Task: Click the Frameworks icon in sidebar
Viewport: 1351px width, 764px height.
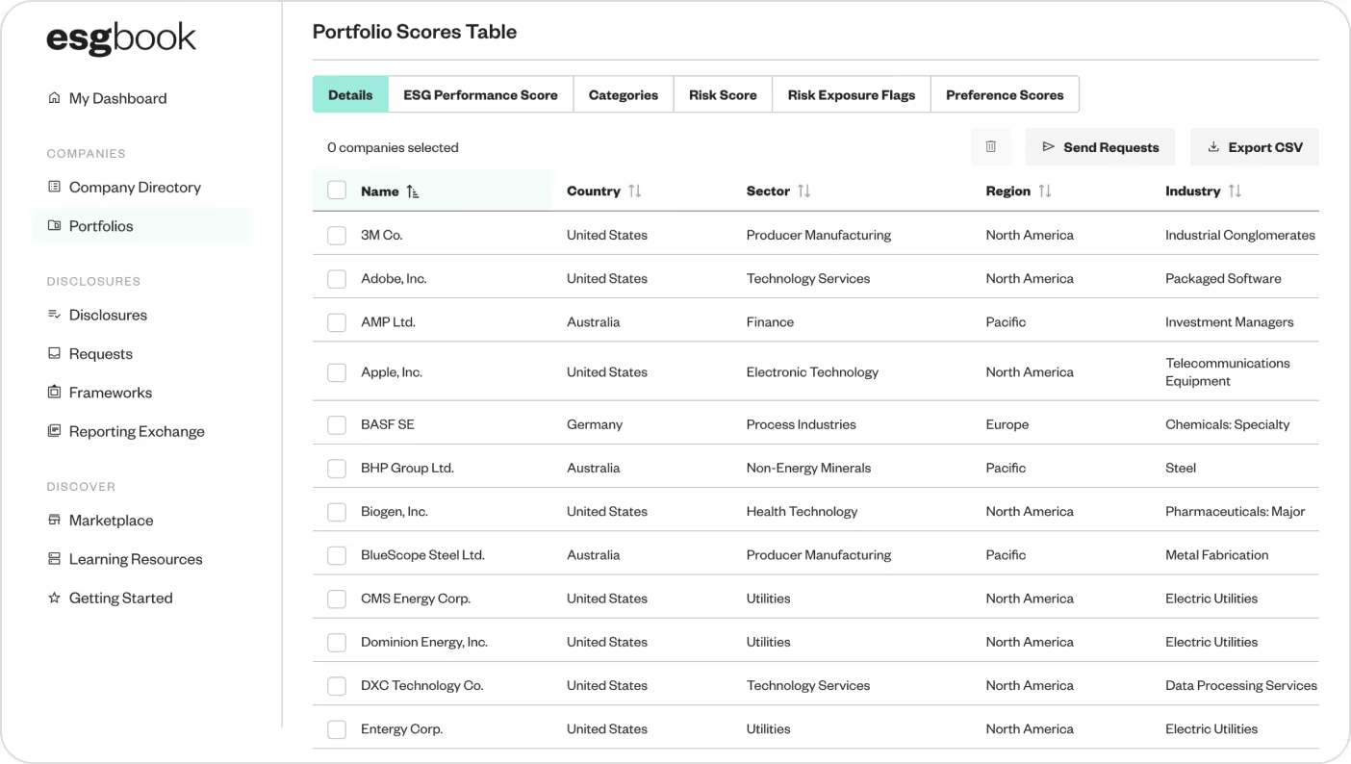Action: [54, 393]
